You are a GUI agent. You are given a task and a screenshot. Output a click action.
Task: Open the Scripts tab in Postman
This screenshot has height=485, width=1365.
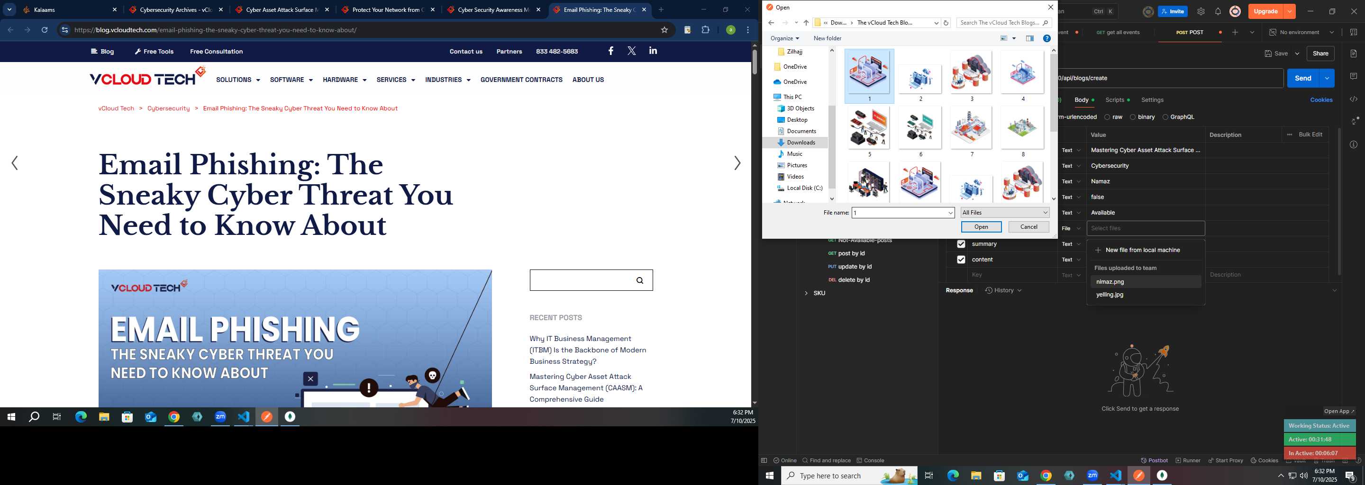click(x=1117, y=100)
